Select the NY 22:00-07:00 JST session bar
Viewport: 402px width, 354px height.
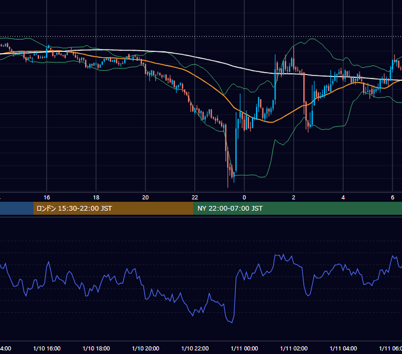point(297,208)
